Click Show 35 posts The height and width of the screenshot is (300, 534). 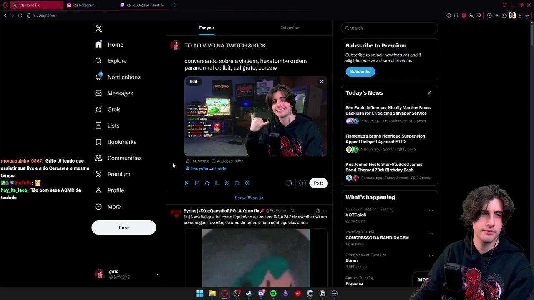(x=249, y=198)
